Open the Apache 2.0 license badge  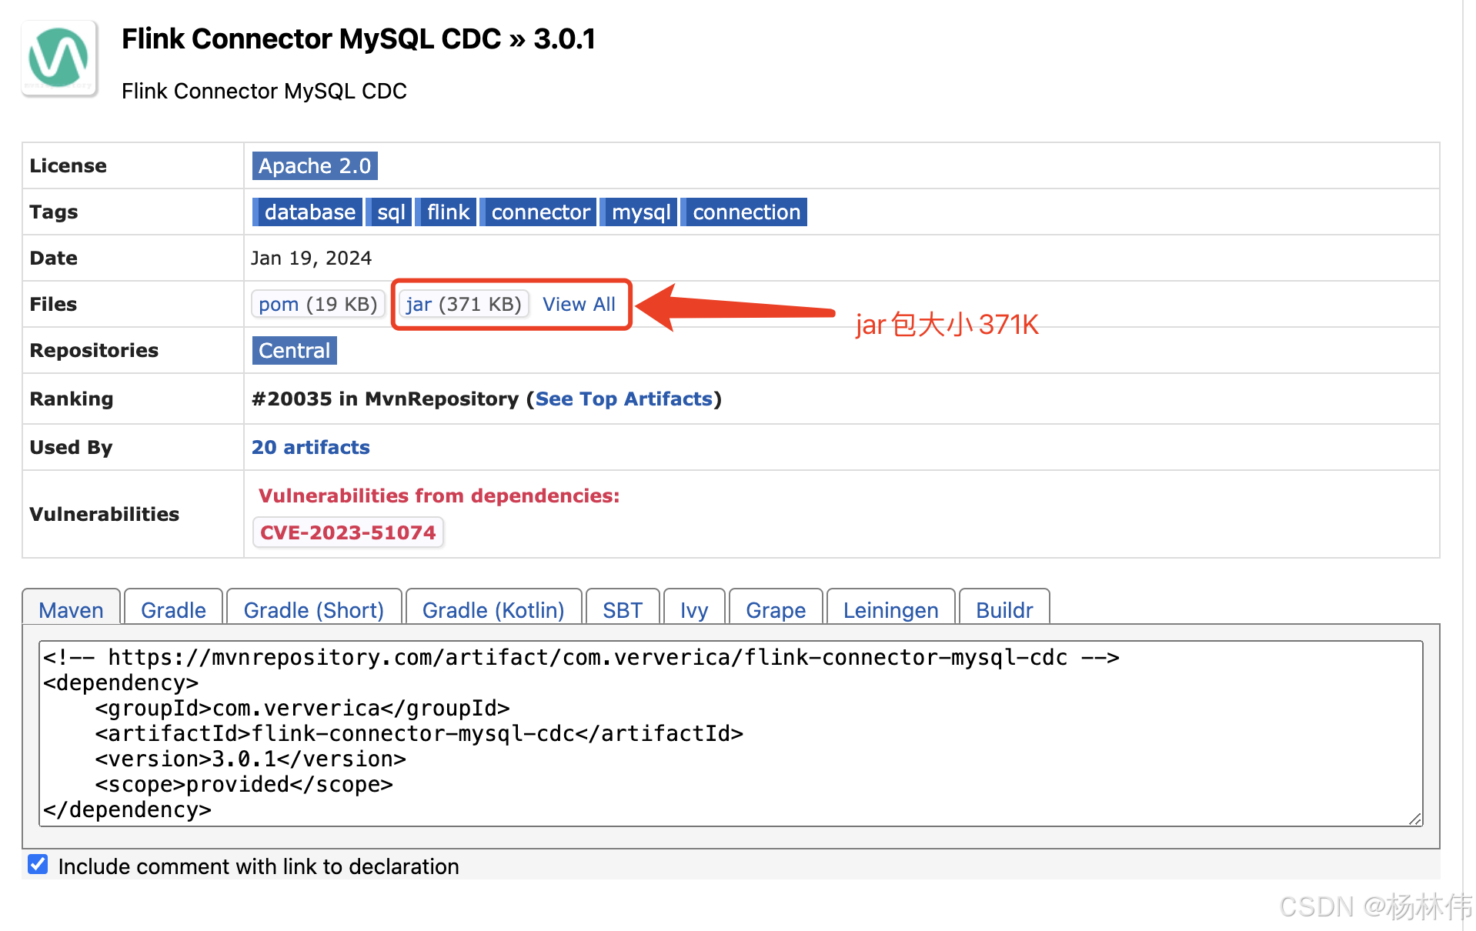point(313,165)
